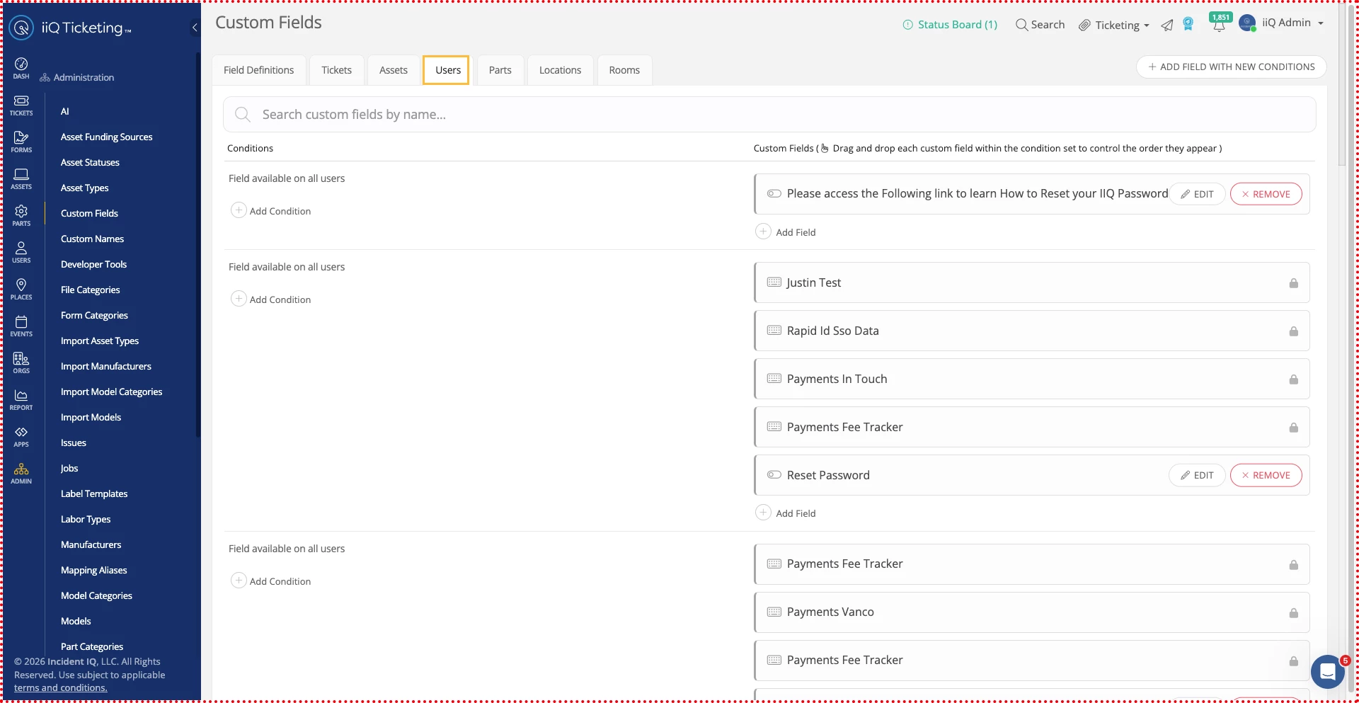Add Condition to the third condition set
The width and height of the screenshot is (1359, 703).
pos(271,581)
